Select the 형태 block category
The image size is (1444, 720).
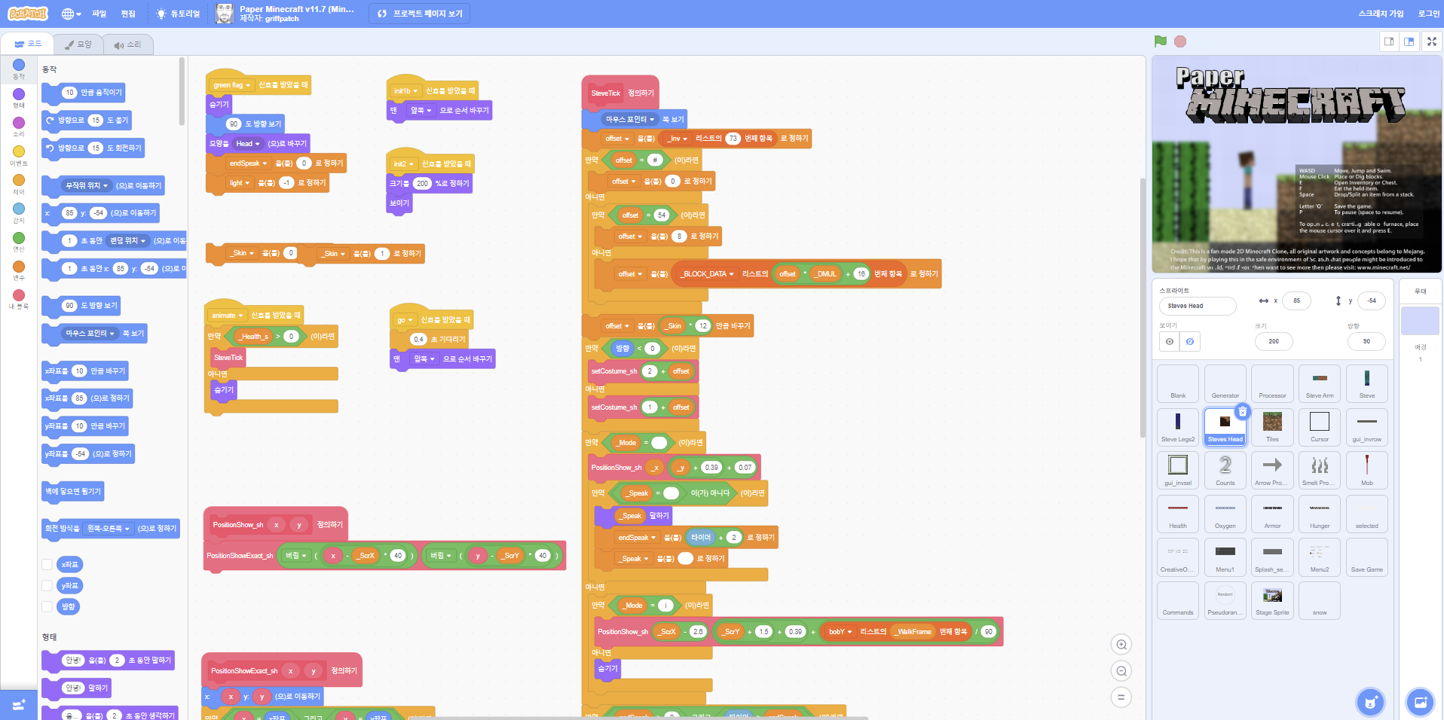point(19,98)
